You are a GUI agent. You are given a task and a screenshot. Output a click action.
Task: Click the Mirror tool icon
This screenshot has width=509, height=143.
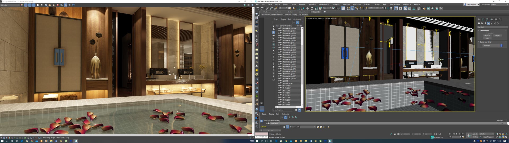pyautogui.click(x=387, y=8)
